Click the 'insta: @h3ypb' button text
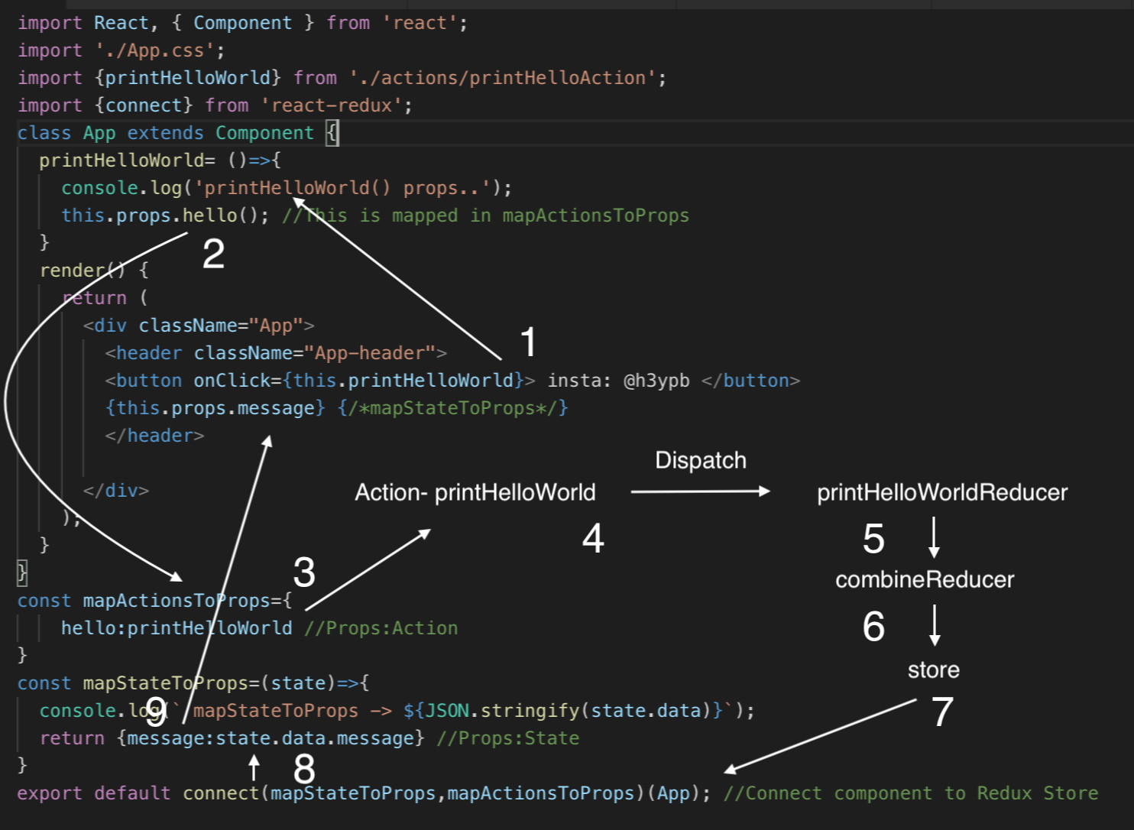This screenshot has height=830, width=1134. coord(618,381)
